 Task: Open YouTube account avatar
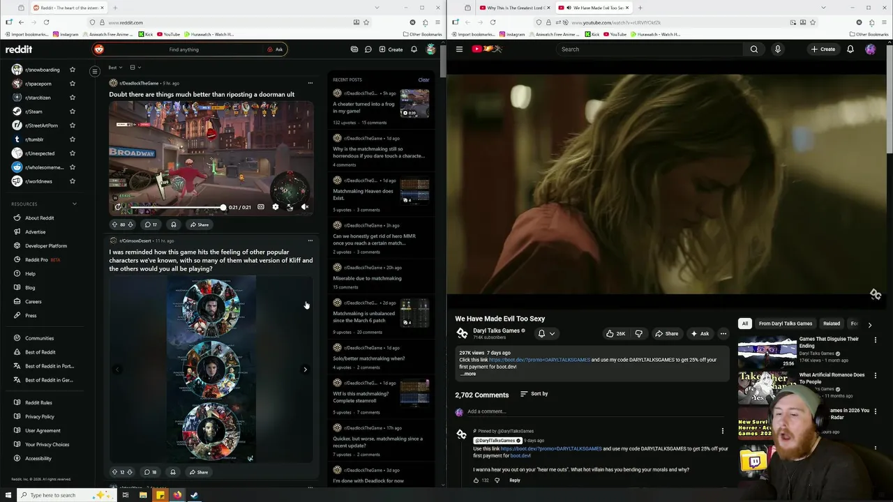coord(870,50)
